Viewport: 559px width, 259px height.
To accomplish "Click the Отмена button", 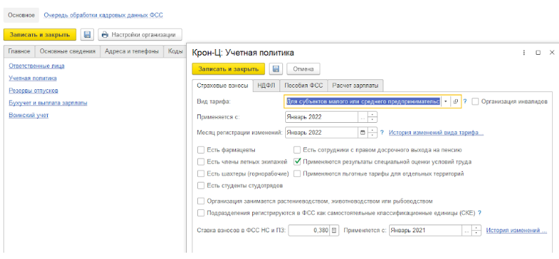I will pyautogui.click(x=303, y=69).
